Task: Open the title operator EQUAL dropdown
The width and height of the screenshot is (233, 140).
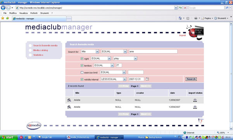Action: pos(114,52)
